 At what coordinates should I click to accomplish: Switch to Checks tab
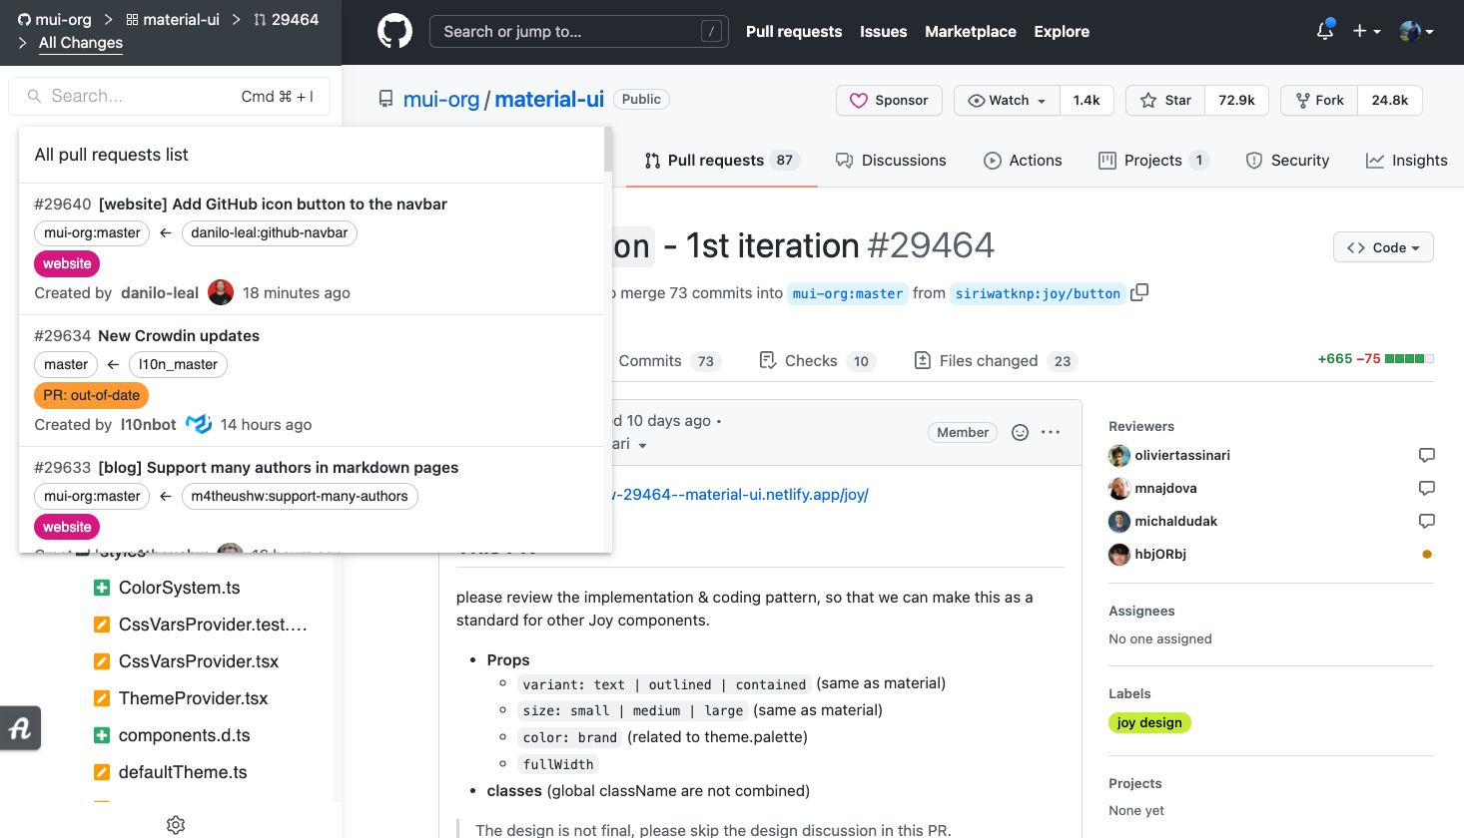(817, 361)
